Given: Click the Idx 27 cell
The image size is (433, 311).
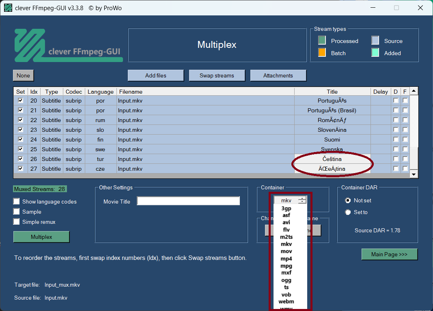Looking at the screenshot, I should coord(34,169).
